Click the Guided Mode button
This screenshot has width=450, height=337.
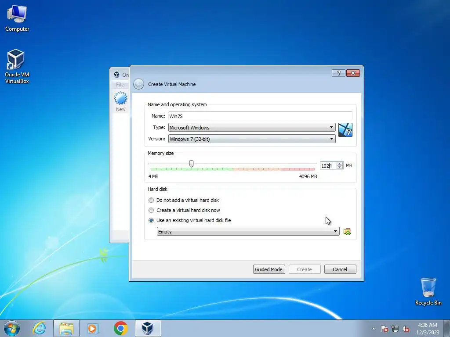click(x=269, y=269)
